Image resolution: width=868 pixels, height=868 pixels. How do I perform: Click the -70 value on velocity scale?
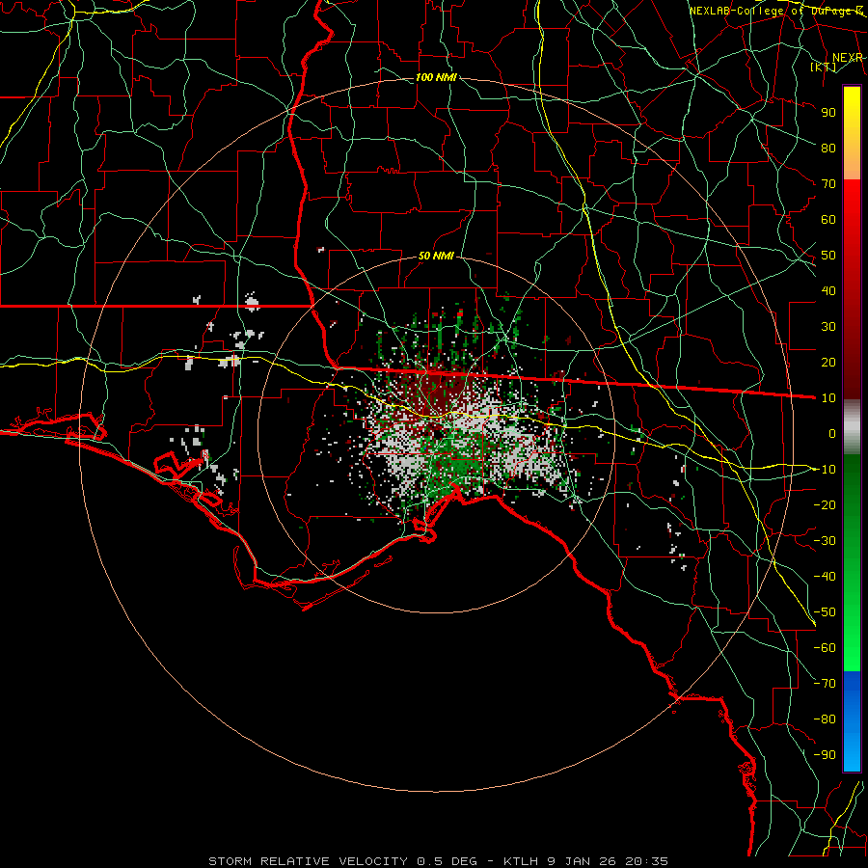[x=825, y=684]
